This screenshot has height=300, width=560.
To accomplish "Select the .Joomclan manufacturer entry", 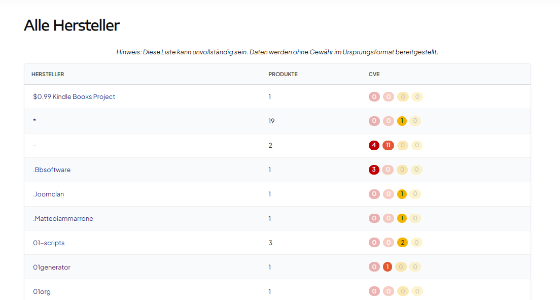I will [49, 194].
